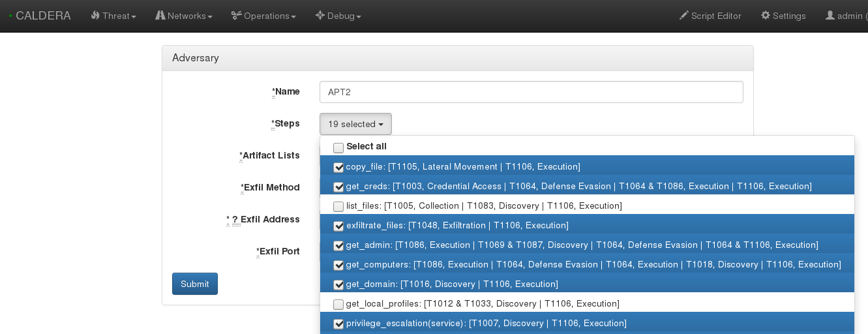Click the Exfil Address help question mark
This screenshot has height=334, width=868.
[x=235, y=219]
